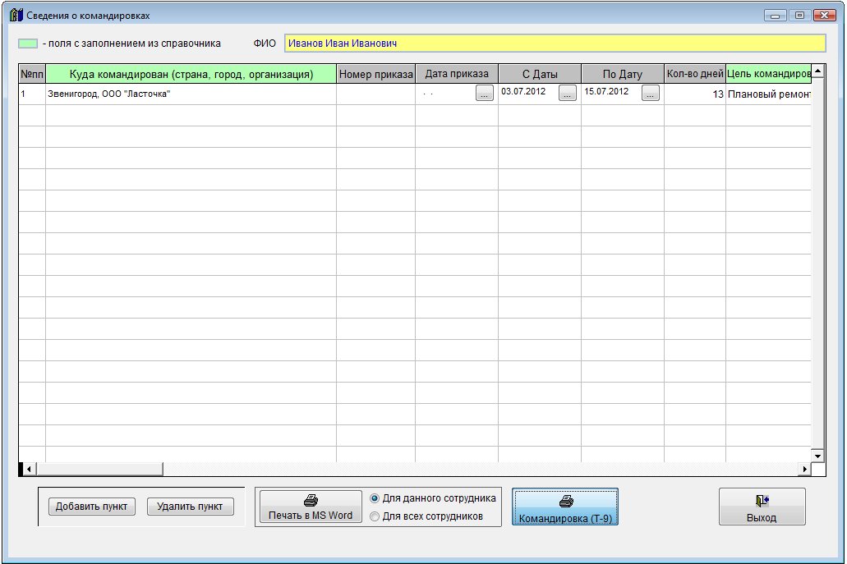
Task: Click the Цель командировки column header
Action: 769,74
